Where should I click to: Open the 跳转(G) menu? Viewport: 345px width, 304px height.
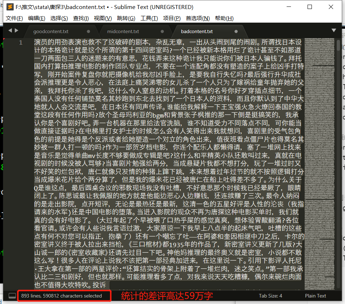126,18
